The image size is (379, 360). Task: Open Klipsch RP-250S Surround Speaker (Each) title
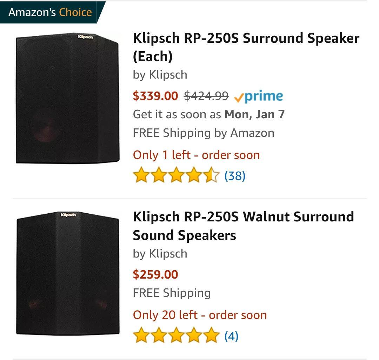[246, 47]
